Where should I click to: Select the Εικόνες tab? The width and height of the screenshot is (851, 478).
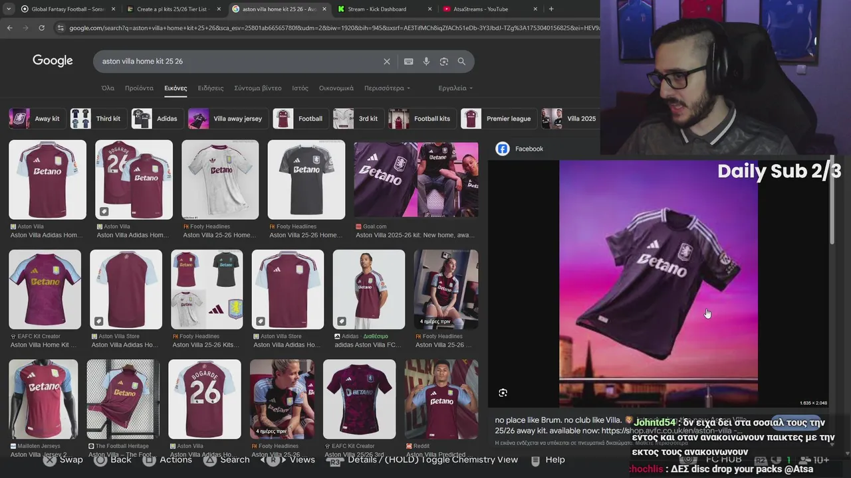point(176,88)
